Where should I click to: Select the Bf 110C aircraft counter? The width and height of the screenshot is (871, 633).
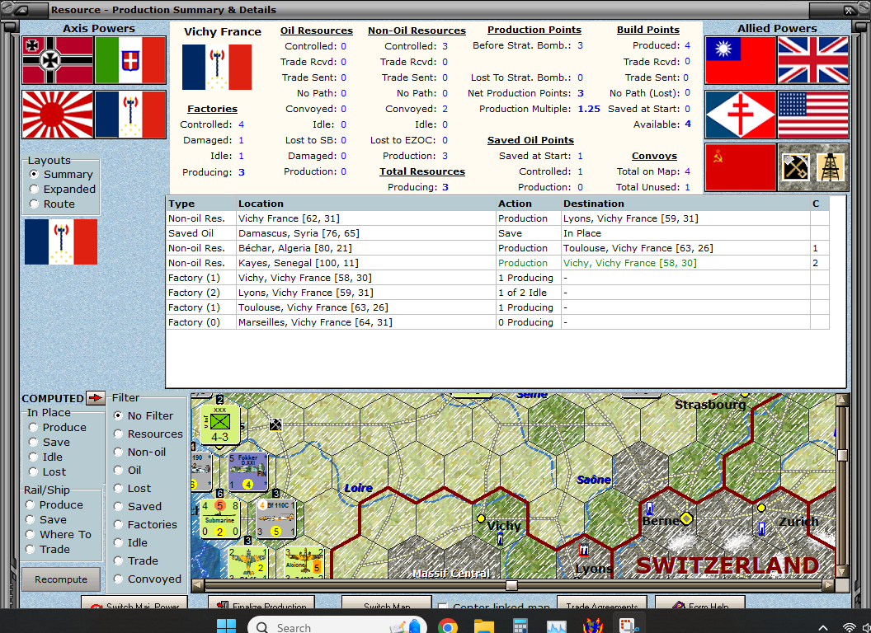click(x=276, y=518)
